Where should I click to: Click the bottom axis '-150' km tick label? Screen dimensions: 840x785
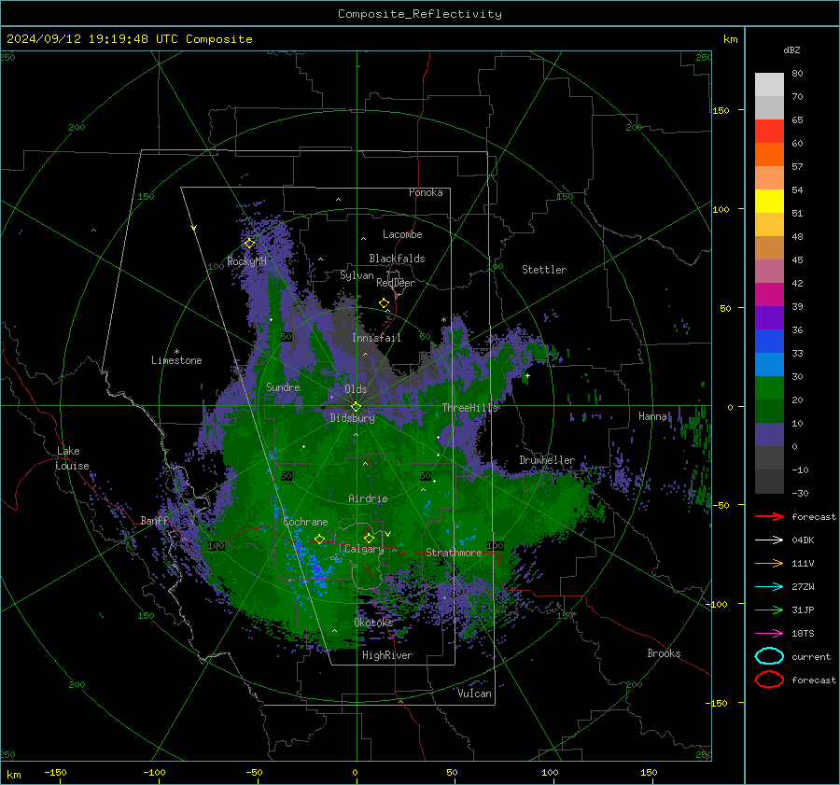click(55, 772)
